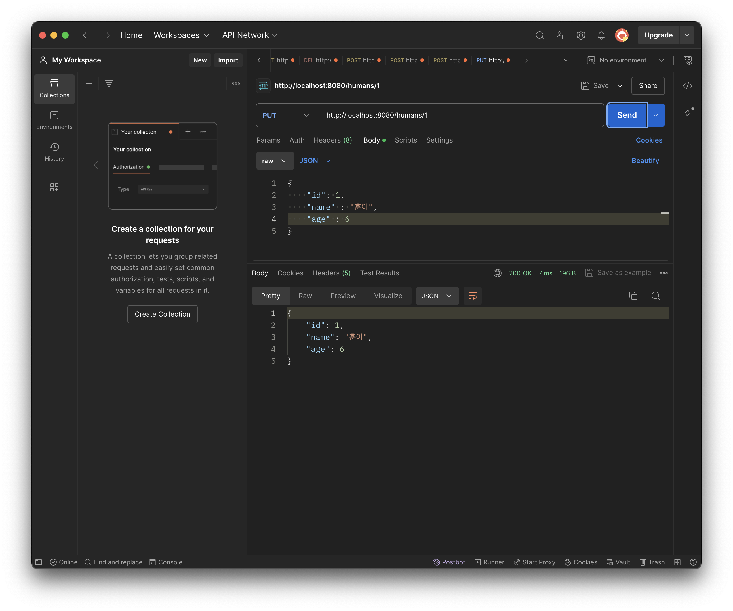Click the notifications bell icon
733x611 pixels.
click(x=601, y=35)
